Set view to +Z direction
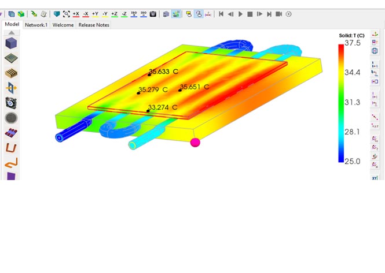 point(115,14)
